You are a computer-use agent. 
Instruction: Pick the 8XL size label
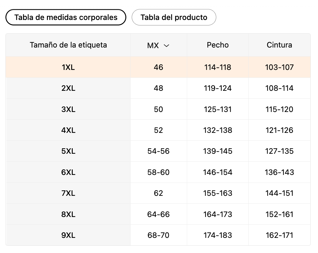[x=68, y=214]
